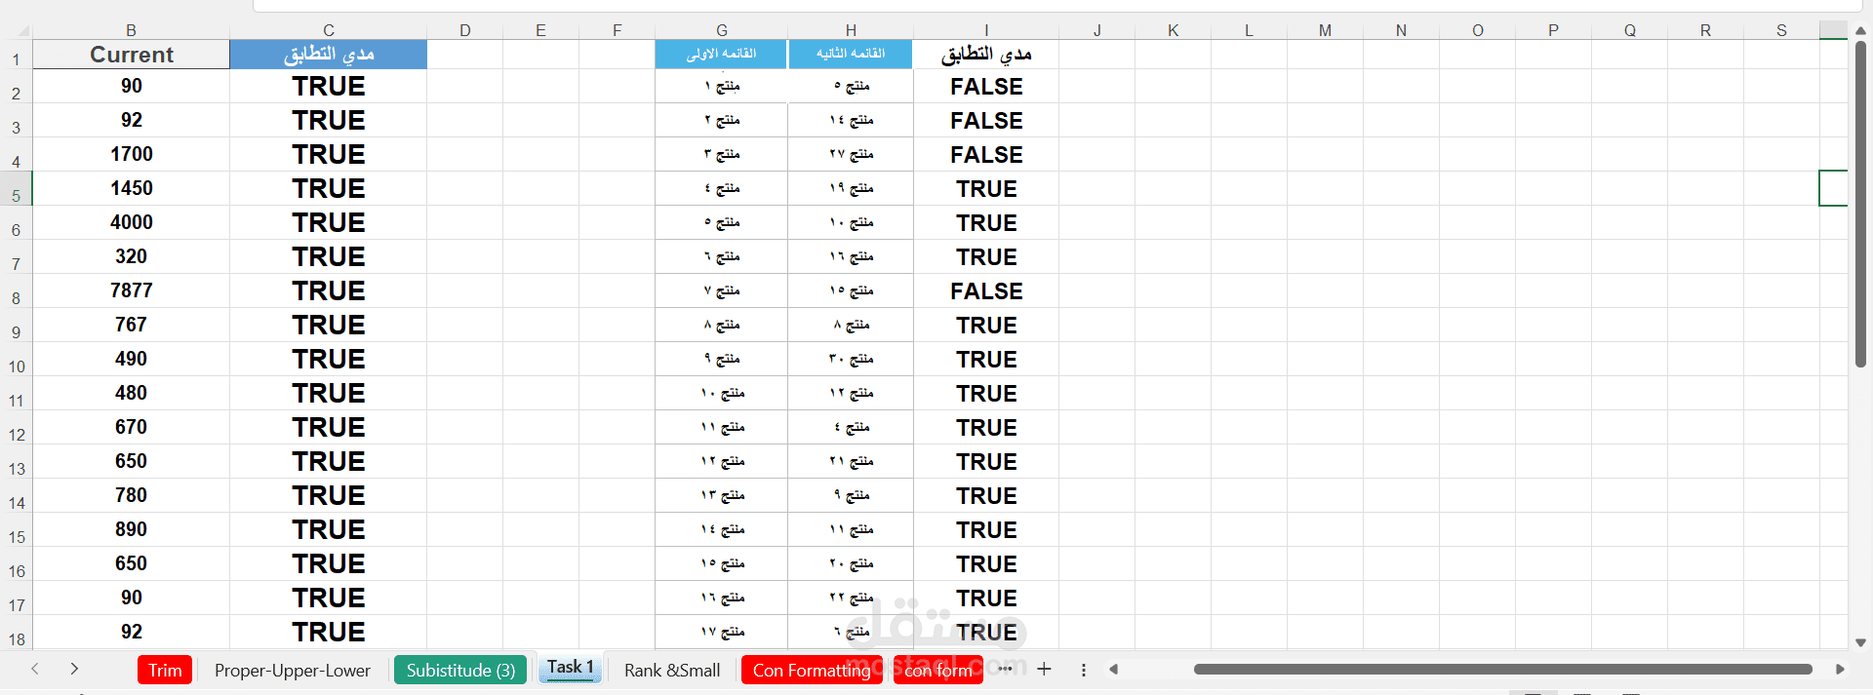Select FALSE cell in row 2
This screenshot has width=1873, height=695.
(986, 86)
